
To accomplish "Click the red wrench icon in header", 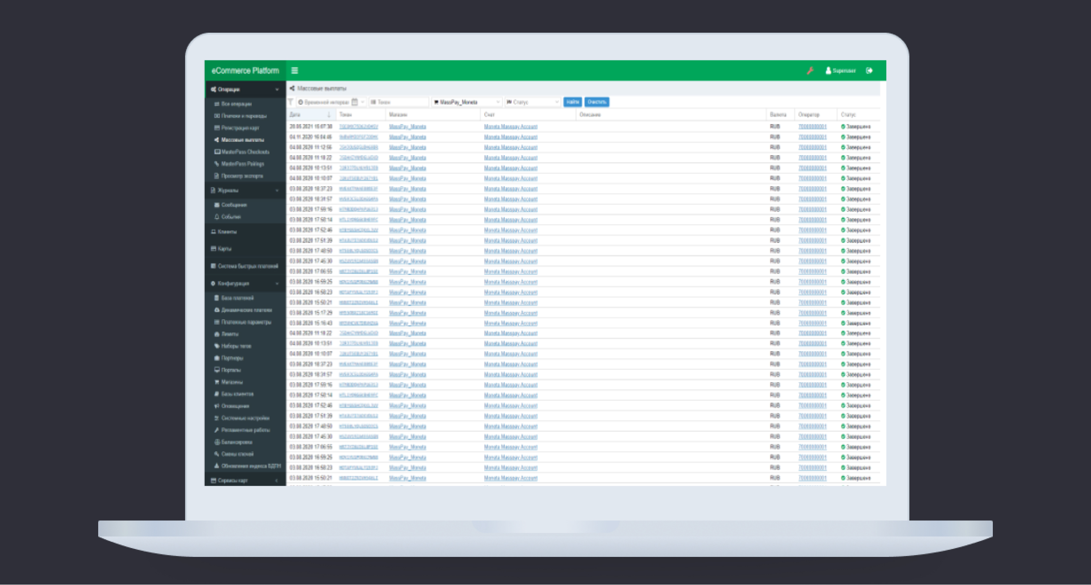I will pyautogui.click(x=810, y=70).
